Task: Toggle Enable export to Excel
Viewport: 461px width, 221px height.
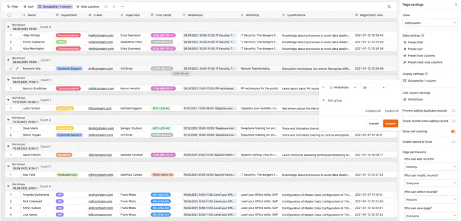Action: point(453,142)
